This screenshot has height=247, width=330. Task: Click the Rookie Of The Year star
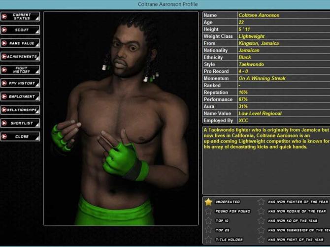[x=261, y=211]
